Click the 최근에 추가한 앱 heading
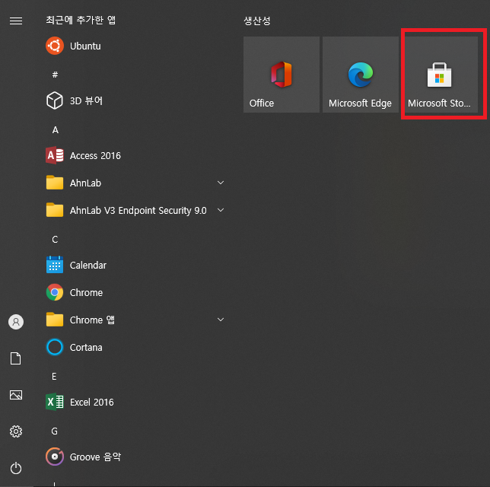 81,20
